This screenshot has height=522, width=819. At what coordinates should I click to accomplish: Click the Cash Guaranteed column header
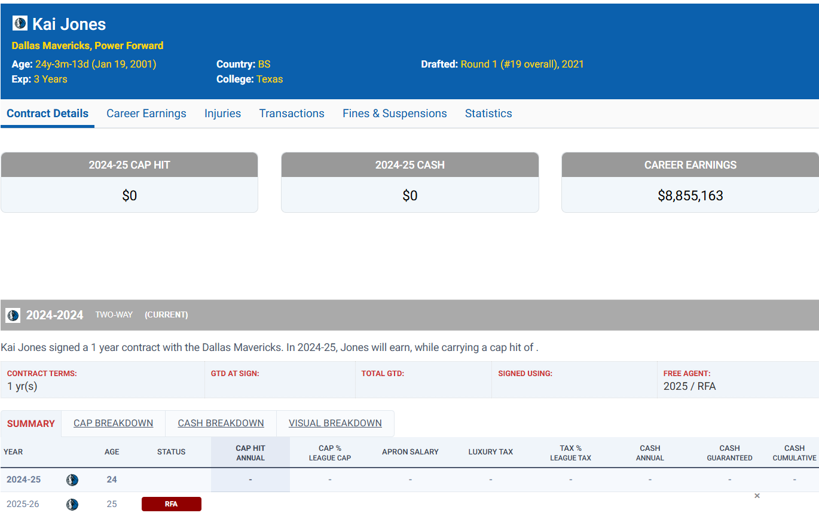pos(730,453)
